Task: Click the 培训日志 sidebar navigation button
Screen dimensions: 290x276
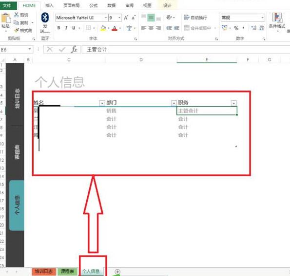Action: 17,98
